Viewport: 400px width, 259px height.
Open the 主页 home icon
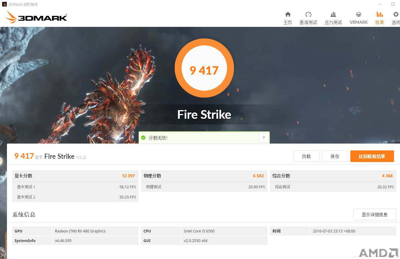(288, 14)
